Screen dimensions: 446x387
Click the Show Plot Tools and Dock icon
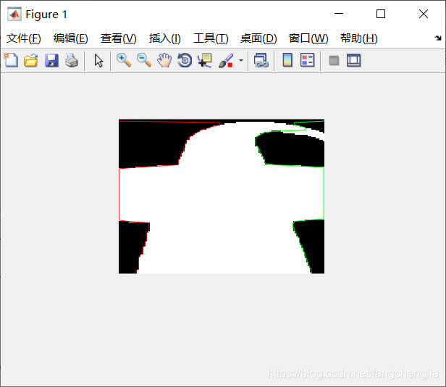tap(354, 60)
